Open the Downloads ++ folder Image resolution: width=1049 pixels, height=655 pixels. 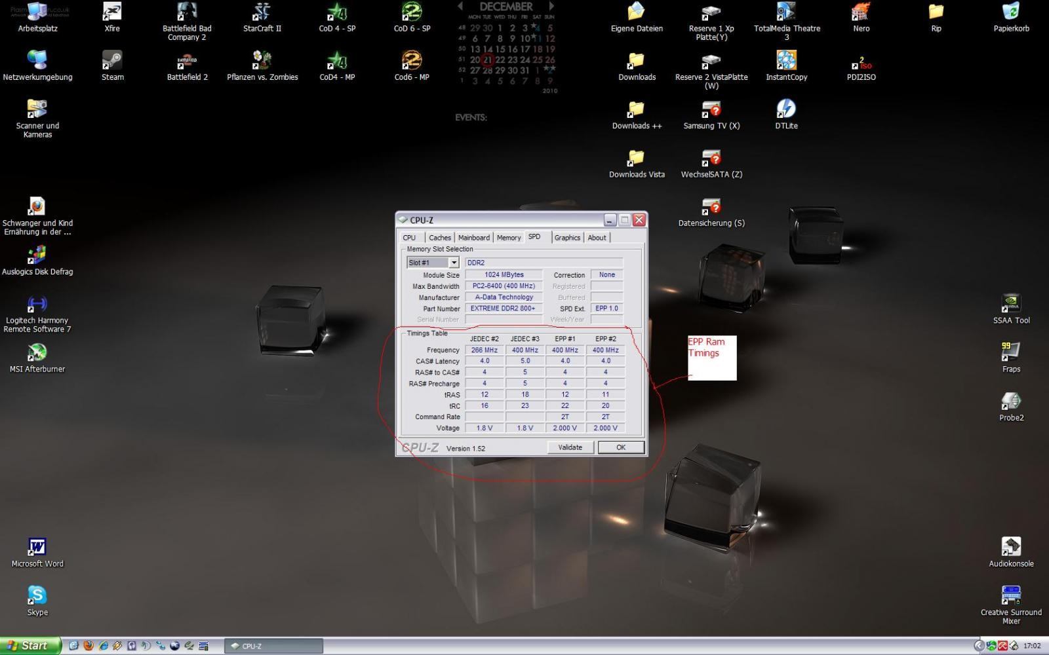coord(637,115)
